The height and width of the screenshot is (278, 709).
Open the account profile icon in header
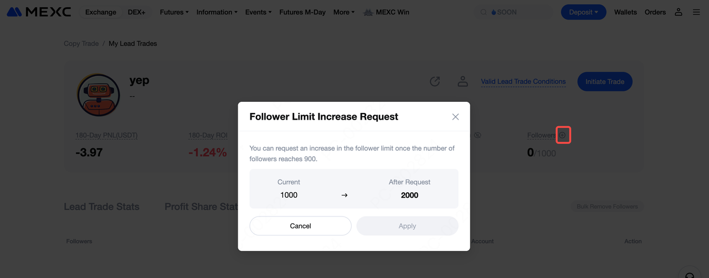[x=679, y=12]
